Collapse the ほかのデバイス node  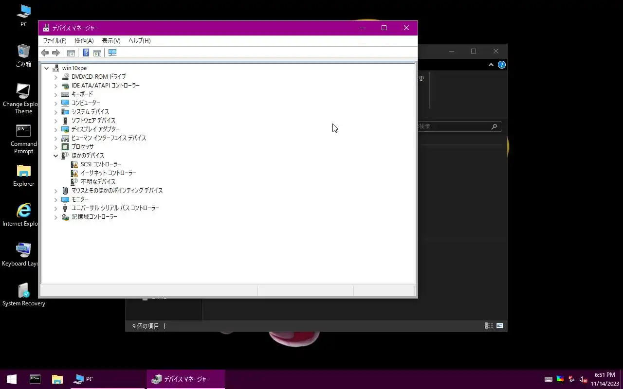55,156
